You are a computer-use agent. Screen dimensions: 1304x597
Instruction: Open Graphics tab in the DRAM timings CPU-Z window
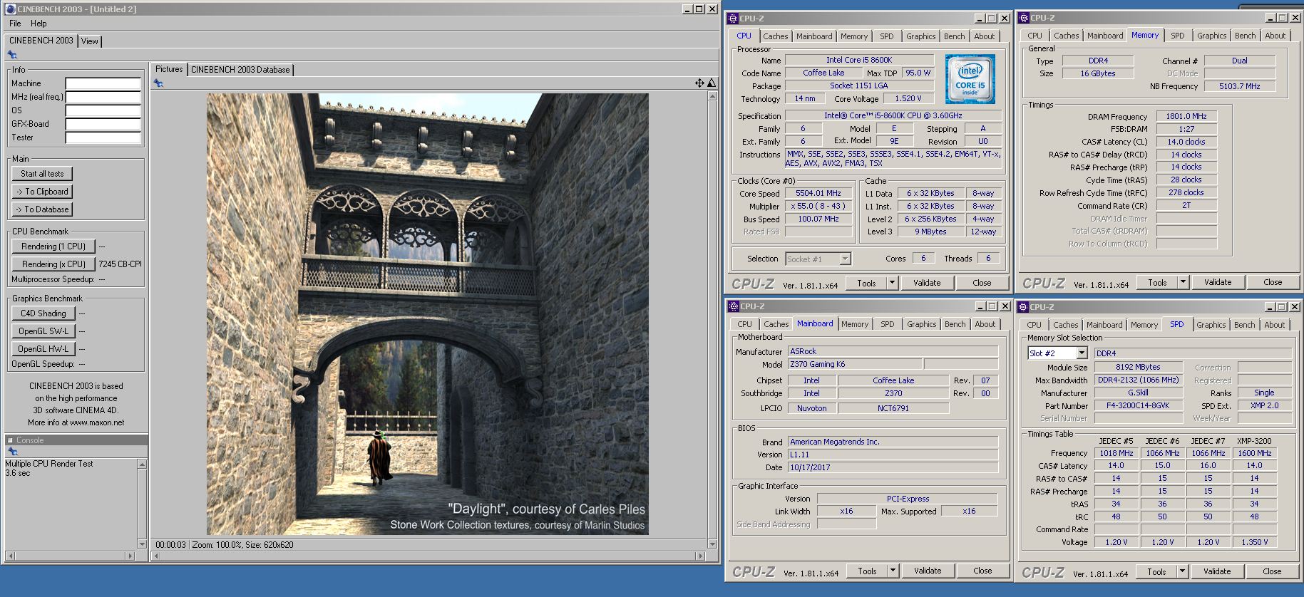(x=1212, y=36)
